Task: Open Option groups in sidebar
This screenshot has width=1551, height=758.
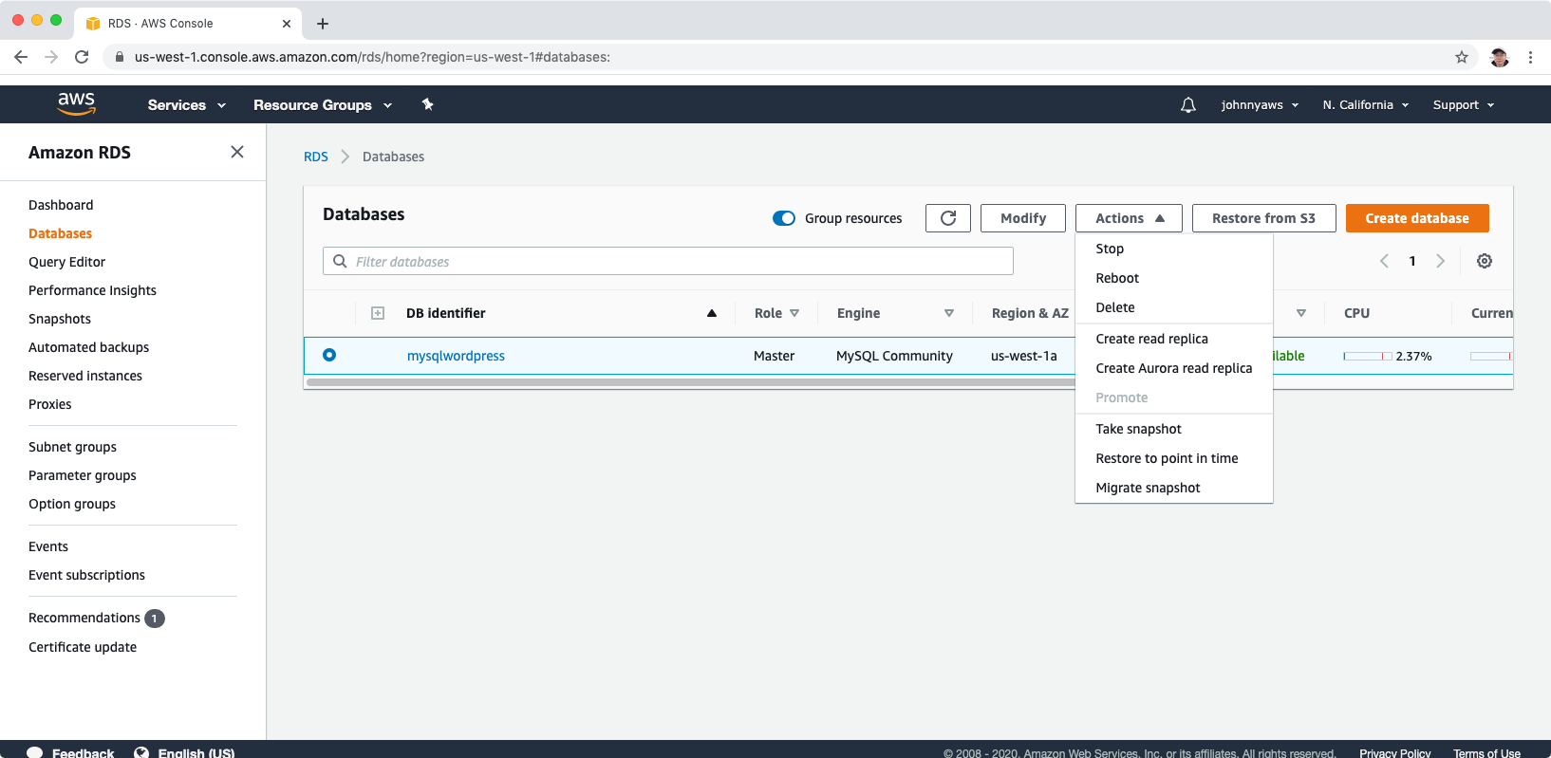Action: coord(72,504)
